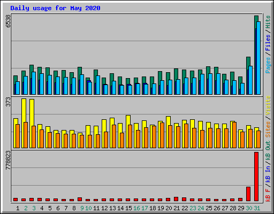Click the green hits bar for day 3
Viewport: 274px width, 214px height.
[32, 68]
